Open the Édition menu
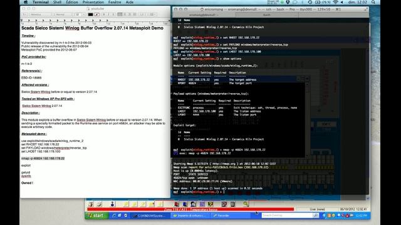Screen dimensions: 401x225 [72, 2]
